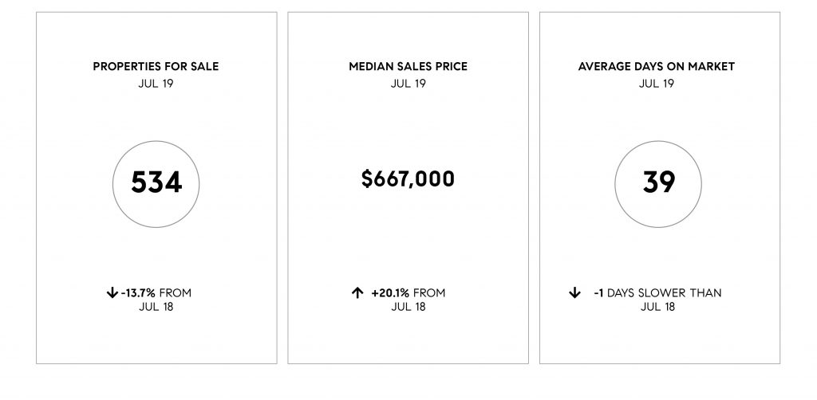The height and width of the screenshot is (400, 817).
Task: Click the -1 days slower than text
Action: point(657,293)
